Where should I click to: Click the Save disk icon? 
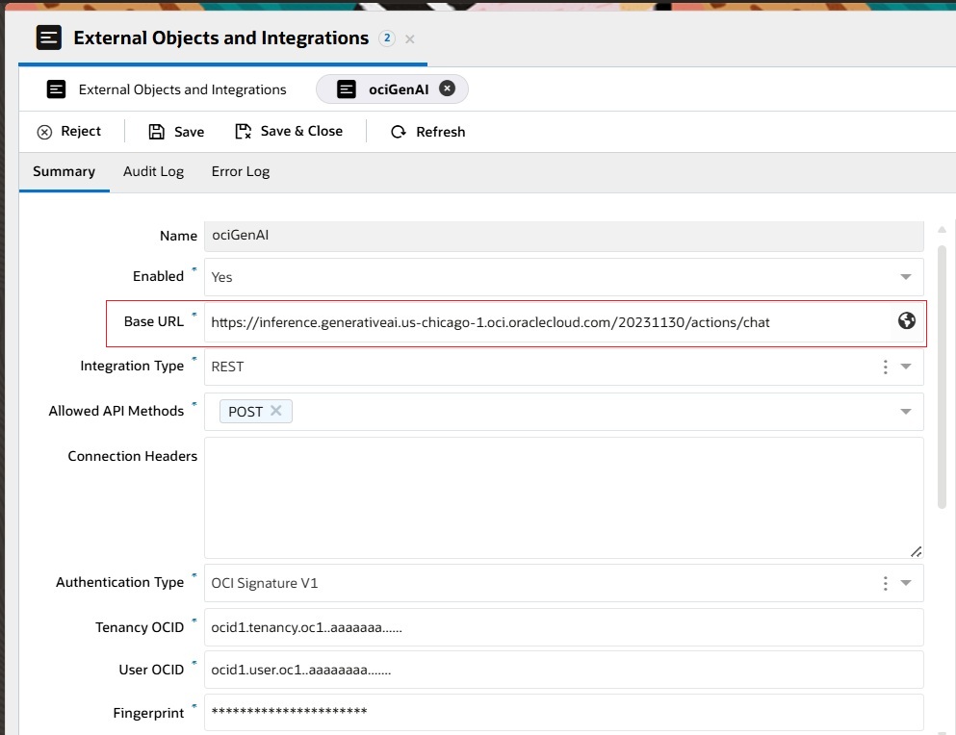[x=155, y=131]
